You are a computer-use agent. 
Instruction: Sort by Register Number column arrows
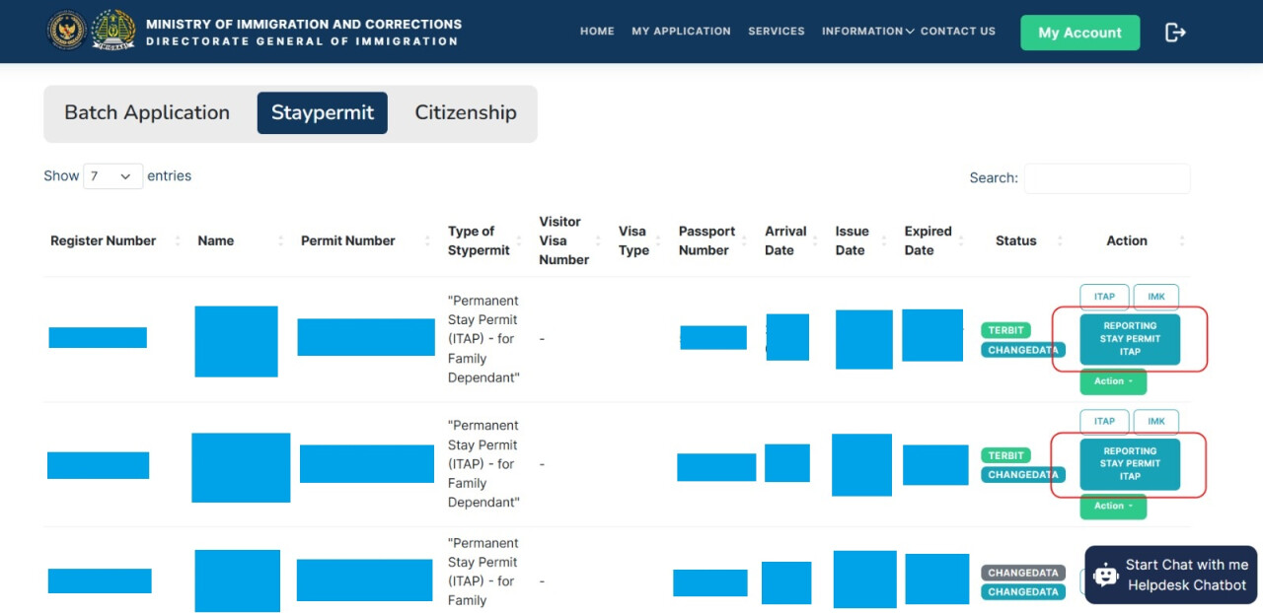(178, 241)
